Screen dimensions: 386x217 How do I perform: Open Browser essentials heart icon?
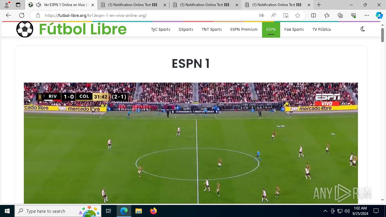pos(353,15)
